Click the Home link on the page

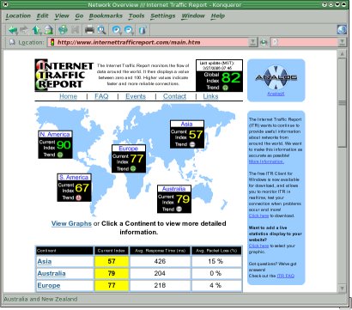click(x=68, y=96)
